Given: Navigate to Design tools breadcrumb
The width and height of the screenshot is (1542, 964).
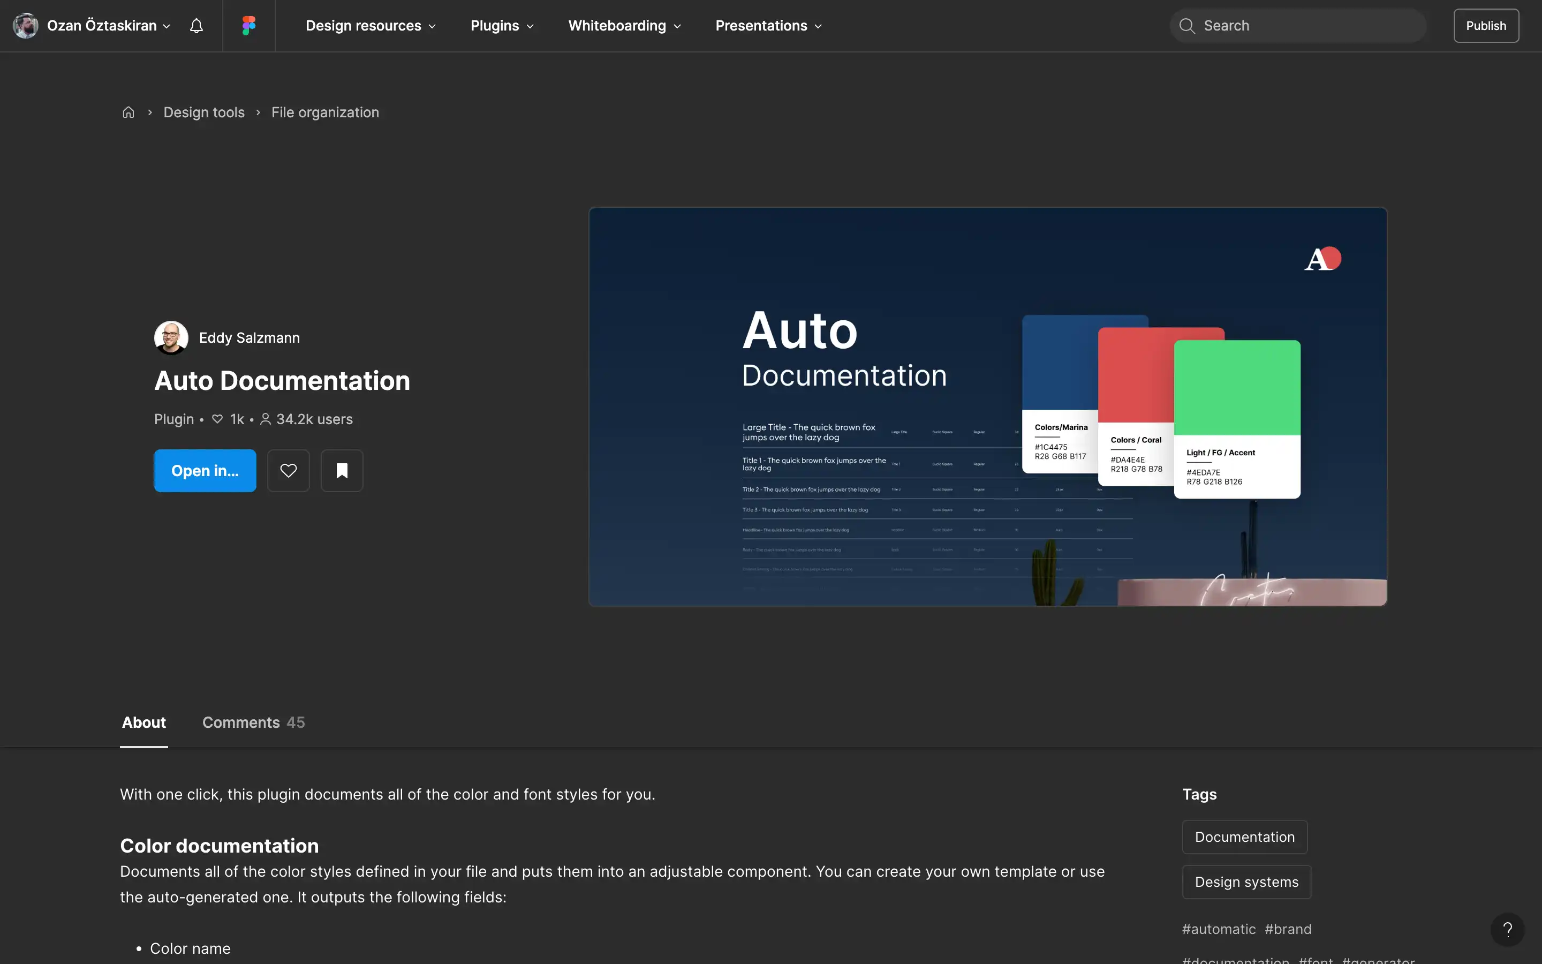Looking at the screenshot, I should pos(204,112).
